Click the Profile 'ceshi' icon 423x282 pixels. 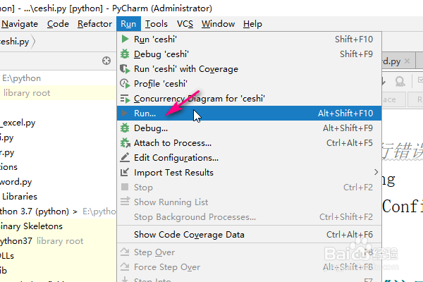(x=125, y=84)
